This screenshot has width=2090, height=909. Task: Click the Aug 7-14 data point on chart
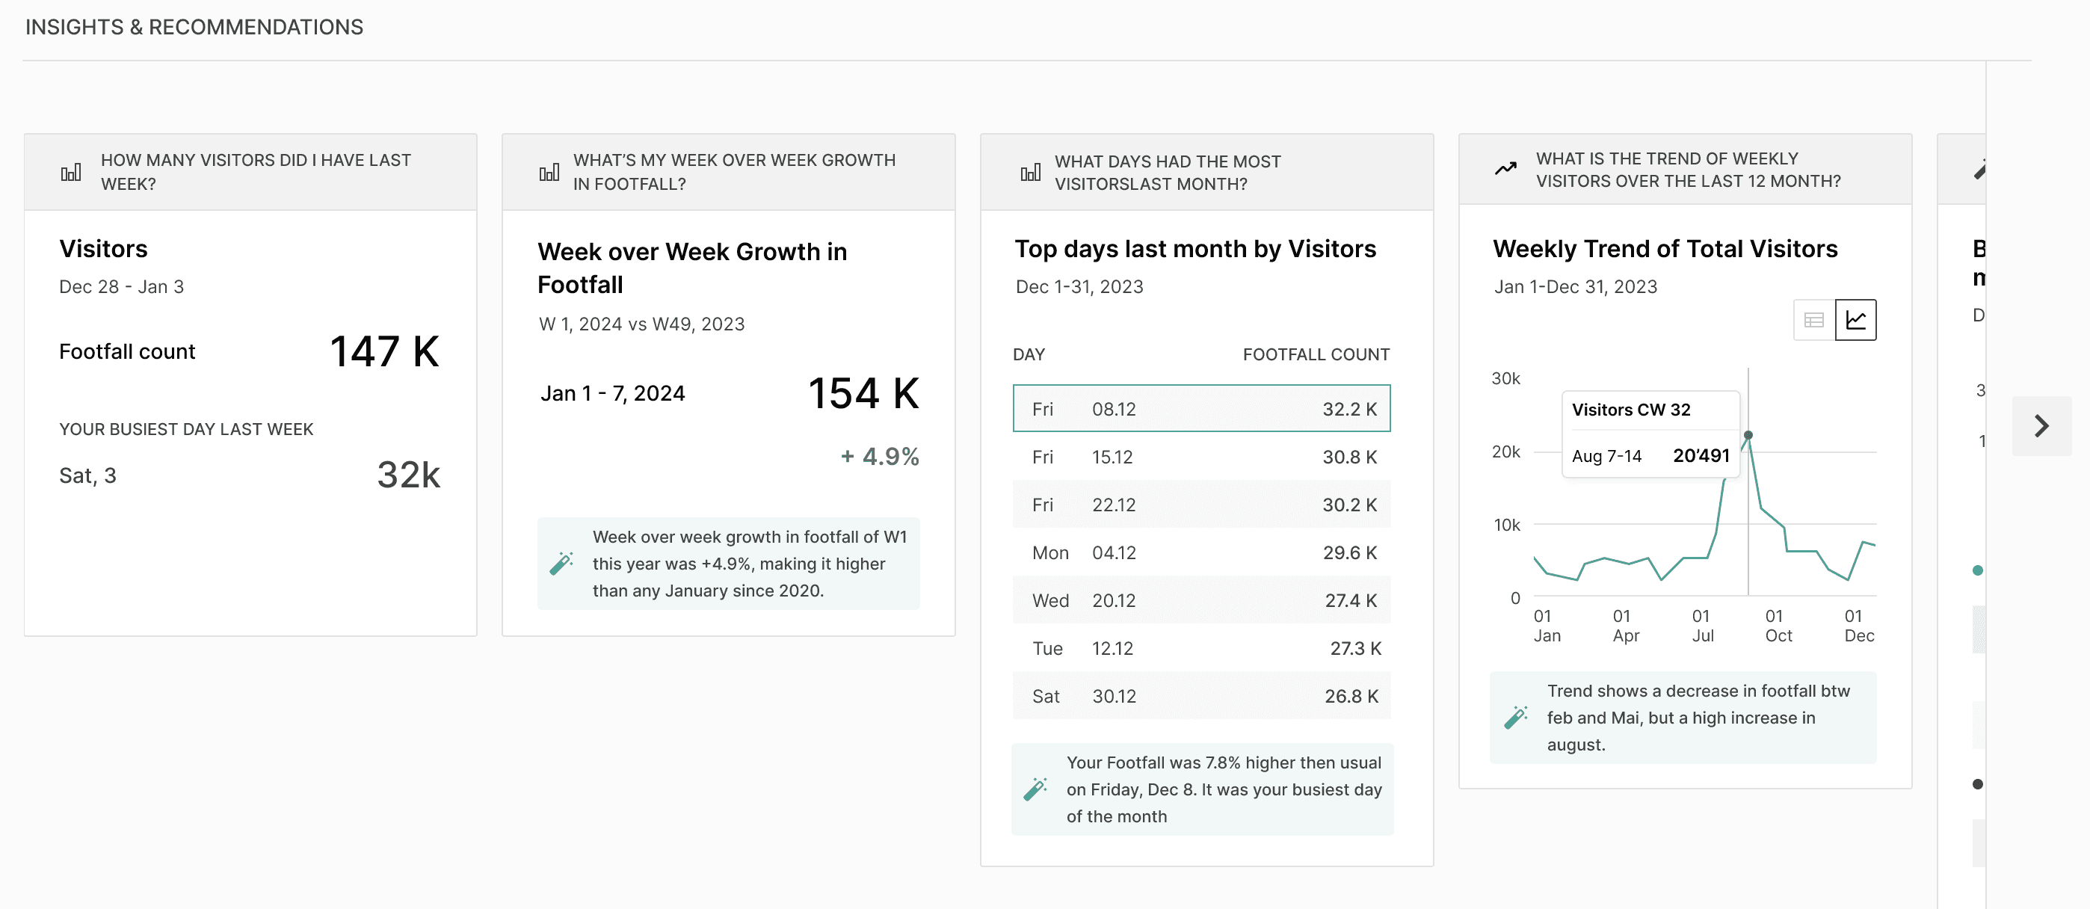1748,436
